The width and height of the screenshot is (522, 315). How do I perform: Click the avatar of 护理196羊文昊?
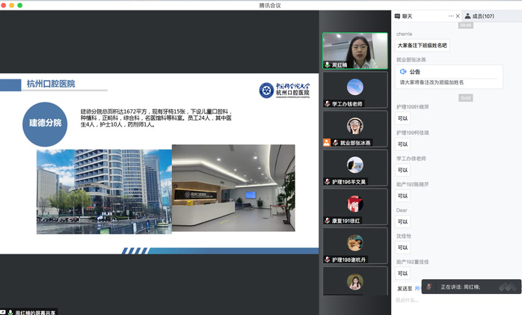pos(355,165)
